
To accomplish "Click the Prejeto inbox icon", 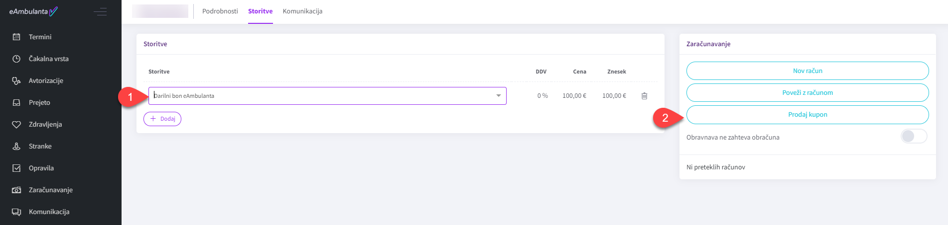I will tap(16, 102).
